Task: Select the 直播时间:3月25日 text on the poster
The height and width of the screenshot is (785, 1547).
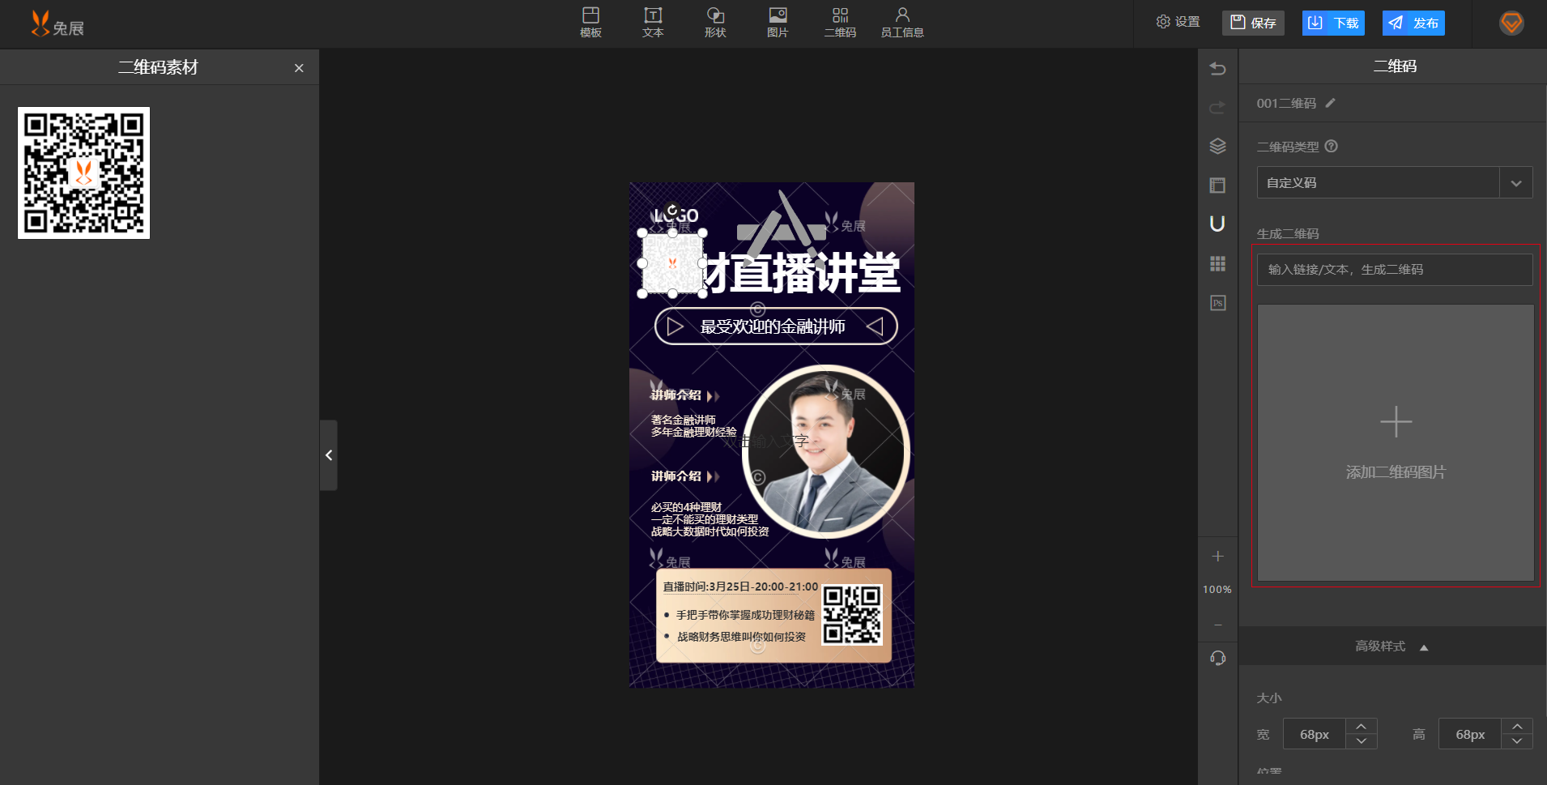Action: (x=740, y=587)
